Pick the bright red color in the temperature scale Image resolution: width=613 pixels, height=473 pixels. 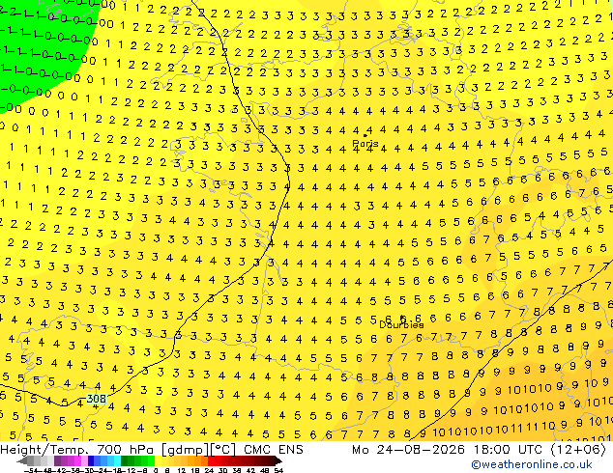coord(211,461)
